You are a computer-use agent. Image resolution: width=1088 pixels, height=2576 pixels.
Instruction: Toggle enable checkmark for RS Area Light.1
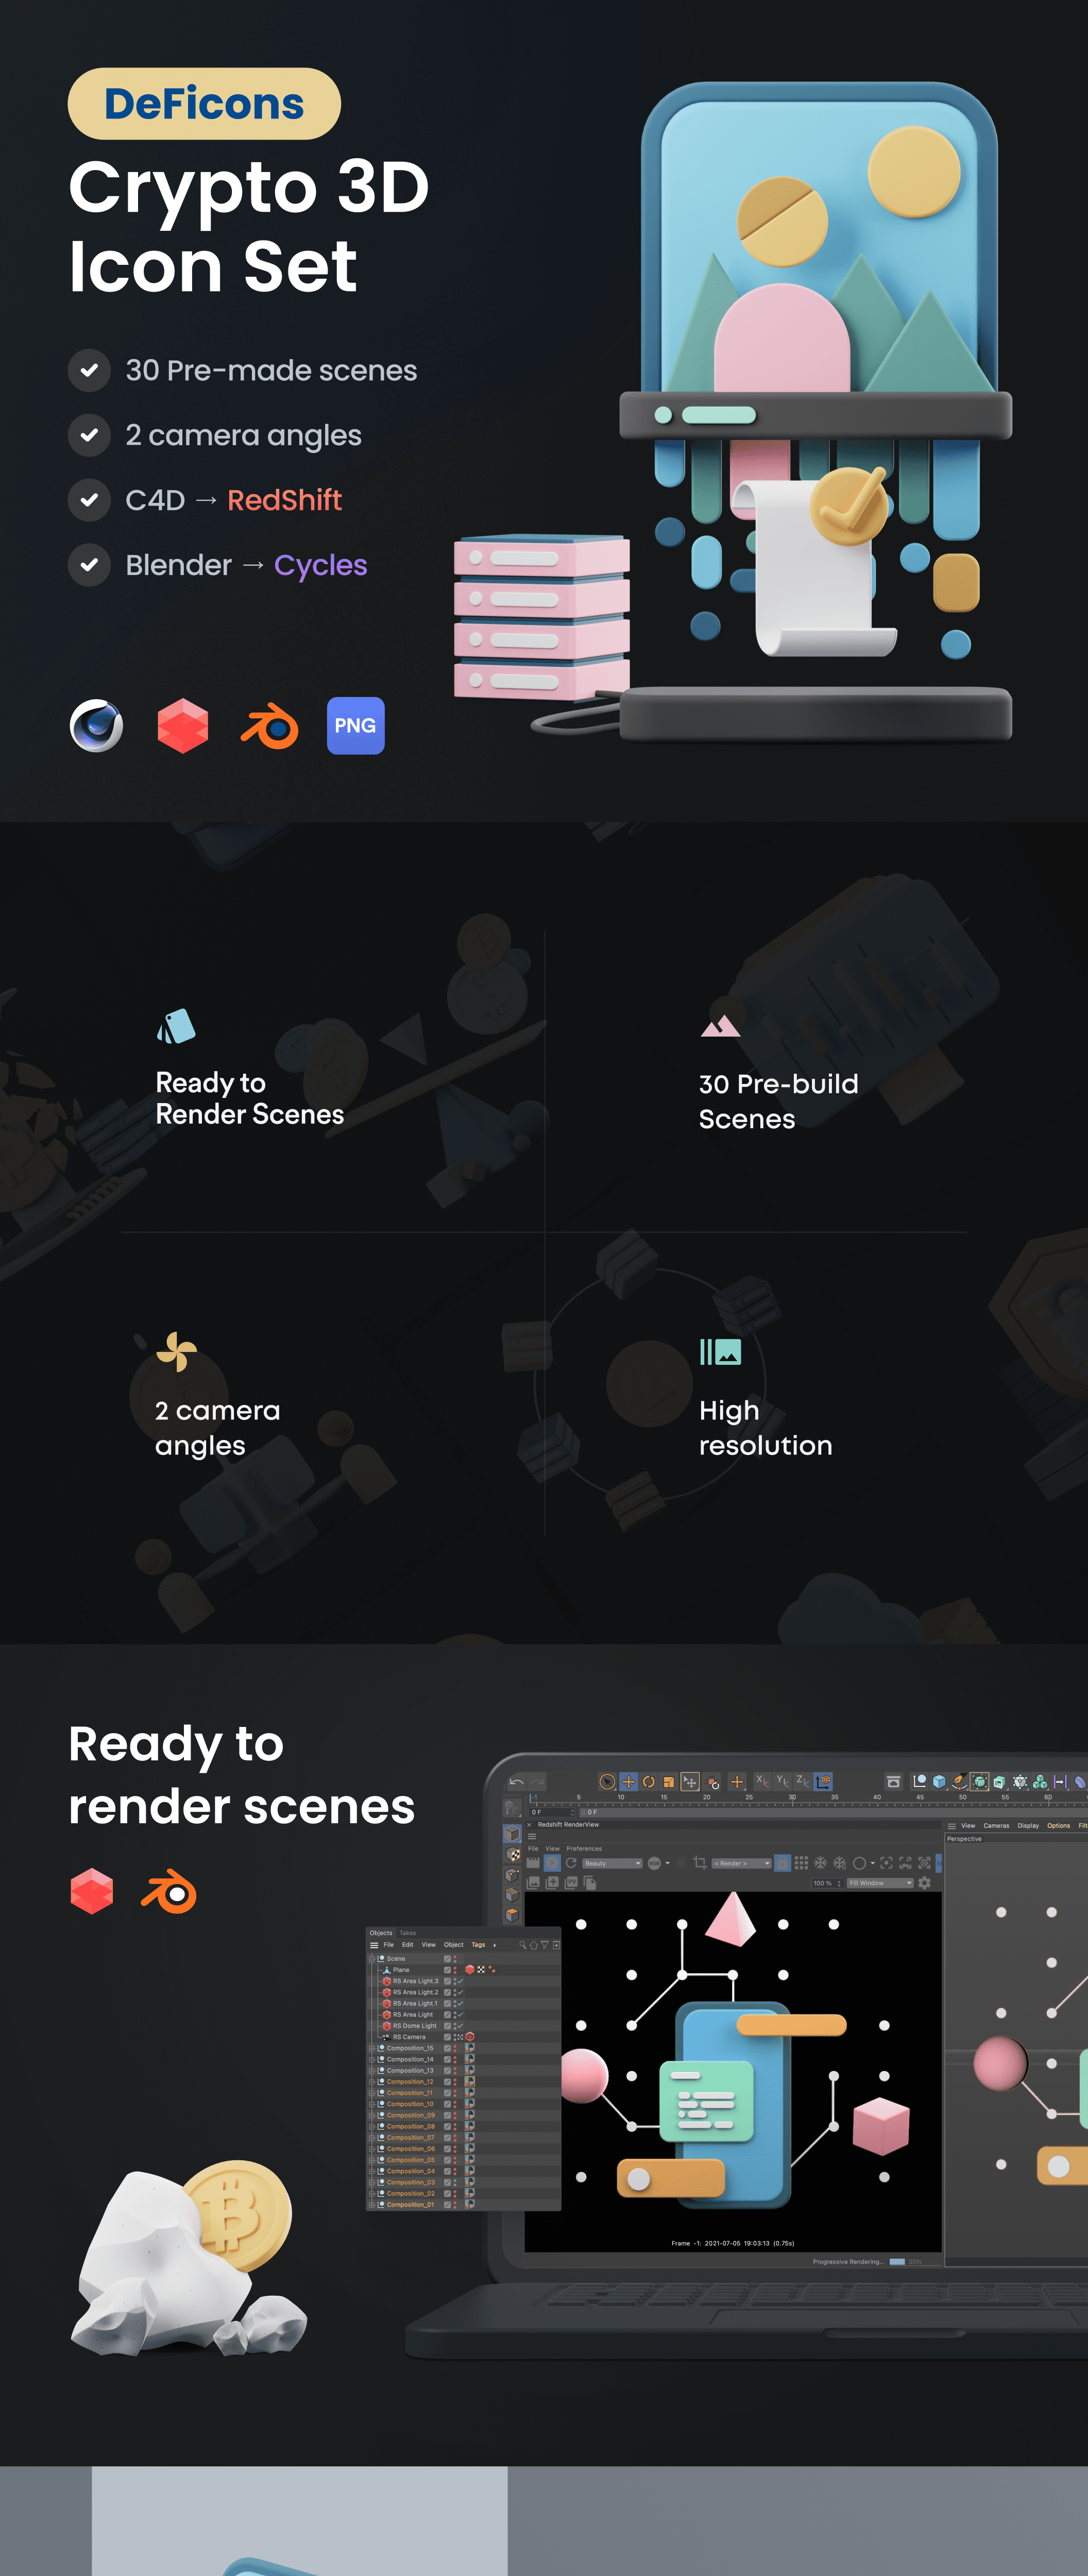click(461, 2004)
